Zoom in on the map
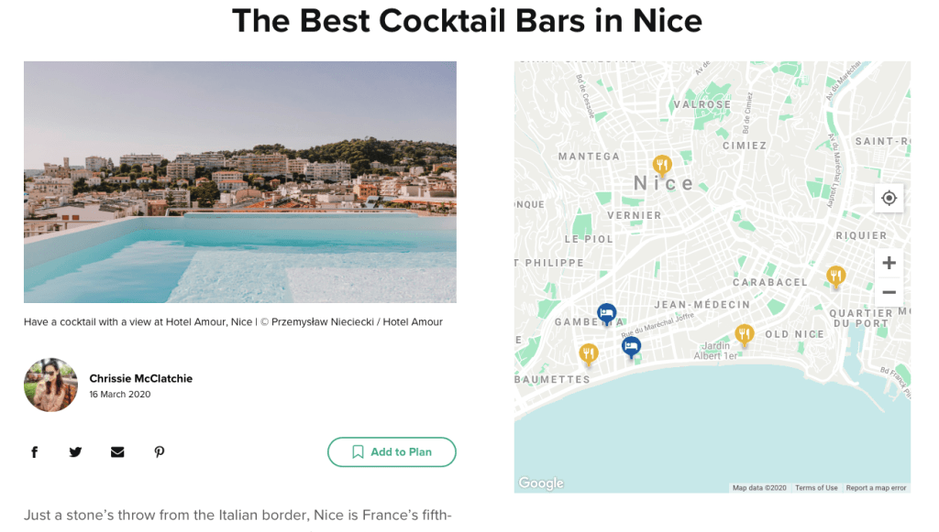The image size is (939, 532). click(889, 264)
